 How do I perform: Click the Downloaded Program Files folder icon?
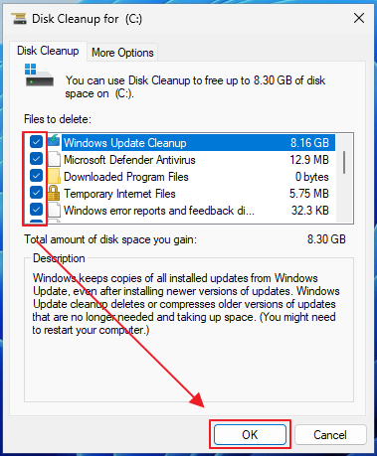click(x=54, y=176)
